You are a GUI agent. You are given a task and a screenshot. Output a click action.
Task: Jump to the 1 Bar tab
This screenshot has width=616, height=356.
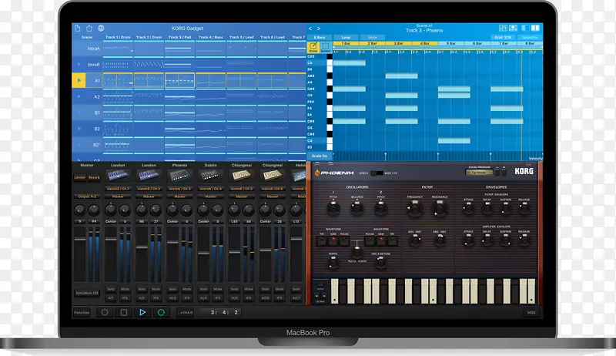[346, 44]
